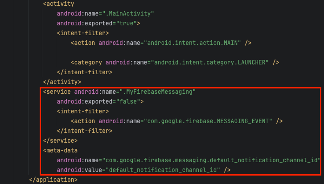
Task: Click the opening activity tag
Action: click(58, 4)
